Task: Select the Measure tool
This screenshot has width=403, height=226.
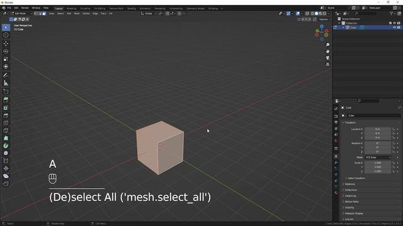Action: coord(6,83)
